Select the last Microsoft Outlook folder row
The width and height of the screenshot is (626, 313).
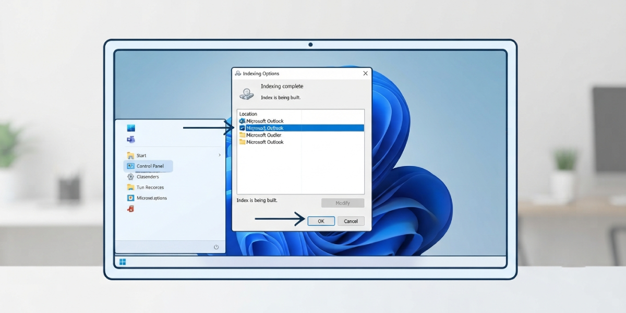click(301, 142)
